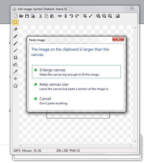Select the Pencil tool

coord(16,36)
